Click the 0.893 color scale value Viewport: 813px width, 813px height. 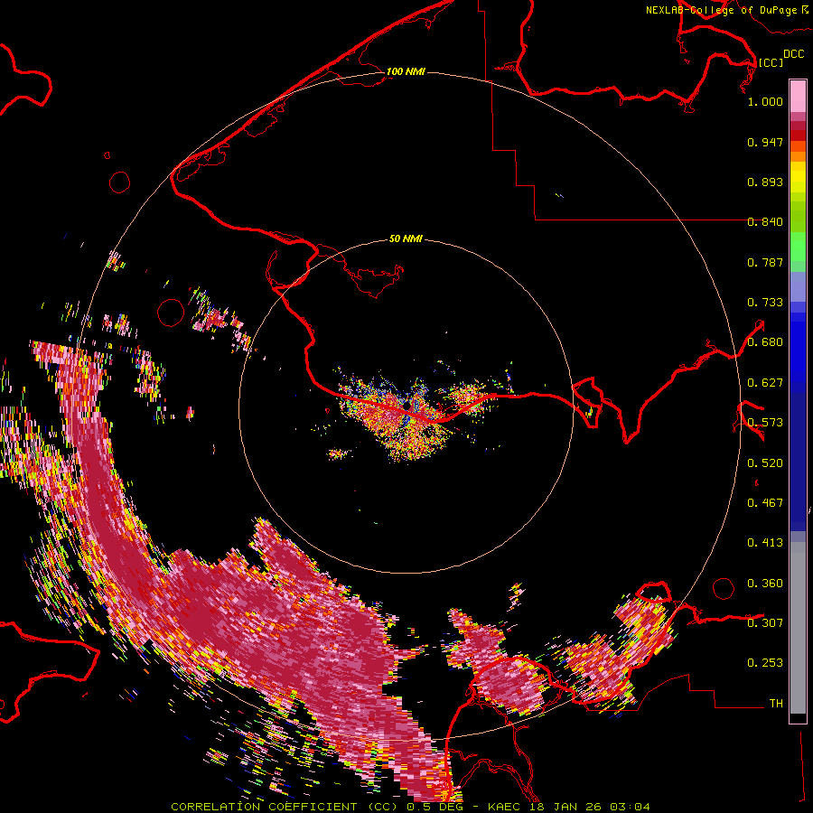pyautogui.click(x=765, y=182)
